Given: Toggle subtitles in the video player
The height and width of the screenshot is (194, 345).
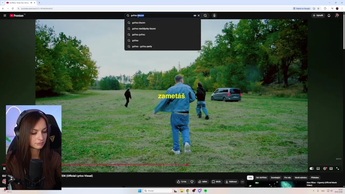Looking at the screenshot, I should click(x=318, y=168).
